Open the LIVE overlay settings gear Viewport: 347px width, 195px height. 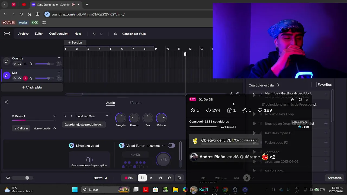pyautogui.click(x=300, y=100)
